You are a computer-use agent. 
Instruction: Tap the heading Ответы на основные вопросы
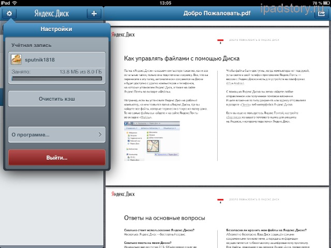(164, 218)
